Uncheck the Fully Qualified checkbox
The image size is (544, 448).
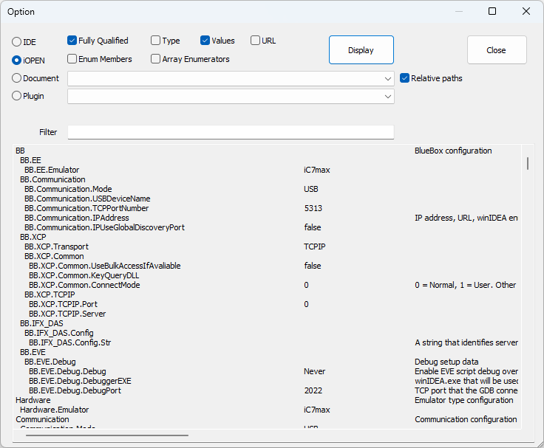pyautogui.click(x=72, y=41)
